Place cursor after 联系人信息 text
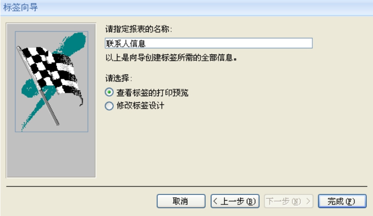The height and width of the screenshot is (216, 373). 147,43
